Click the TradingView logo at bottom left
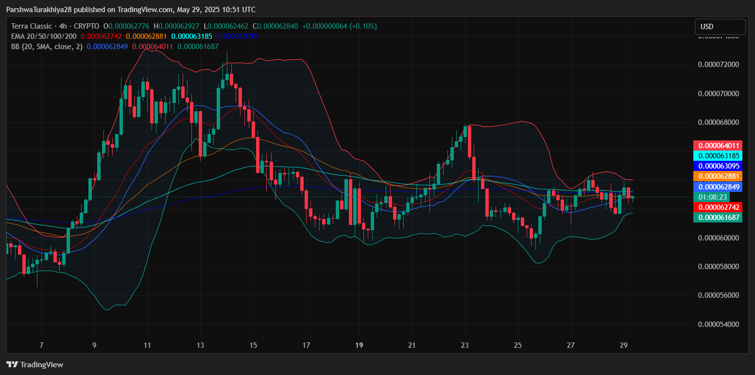Viewport: 755px width, 375px height. [34, 364]
